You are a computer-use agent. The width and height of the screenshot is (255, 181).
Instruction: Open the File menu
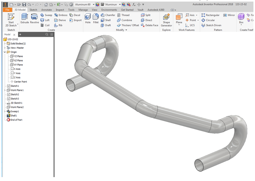pyautogui.click(x=7, y=10)
